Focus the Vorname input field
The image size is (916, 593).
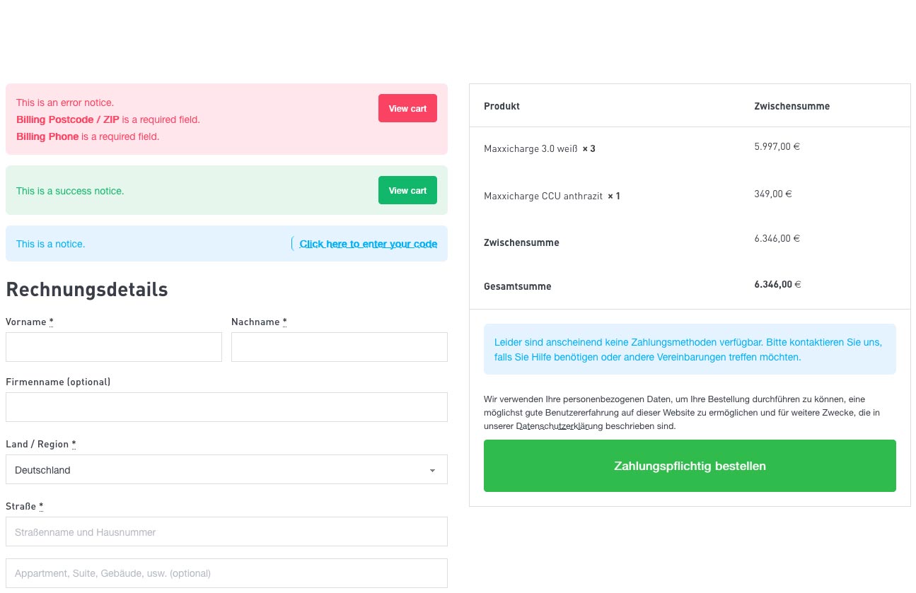click(114, 347)
